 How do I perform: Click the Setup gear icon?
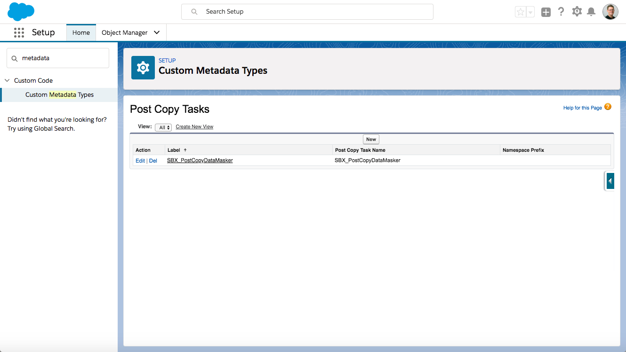click(577, 12)
